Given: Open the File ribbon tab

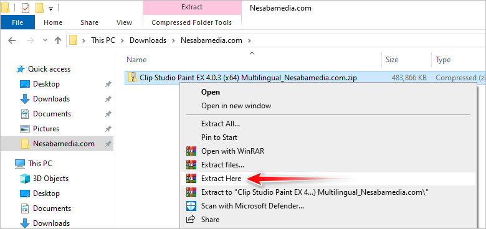Looking at the screenshot, I should tap(17, 22).
